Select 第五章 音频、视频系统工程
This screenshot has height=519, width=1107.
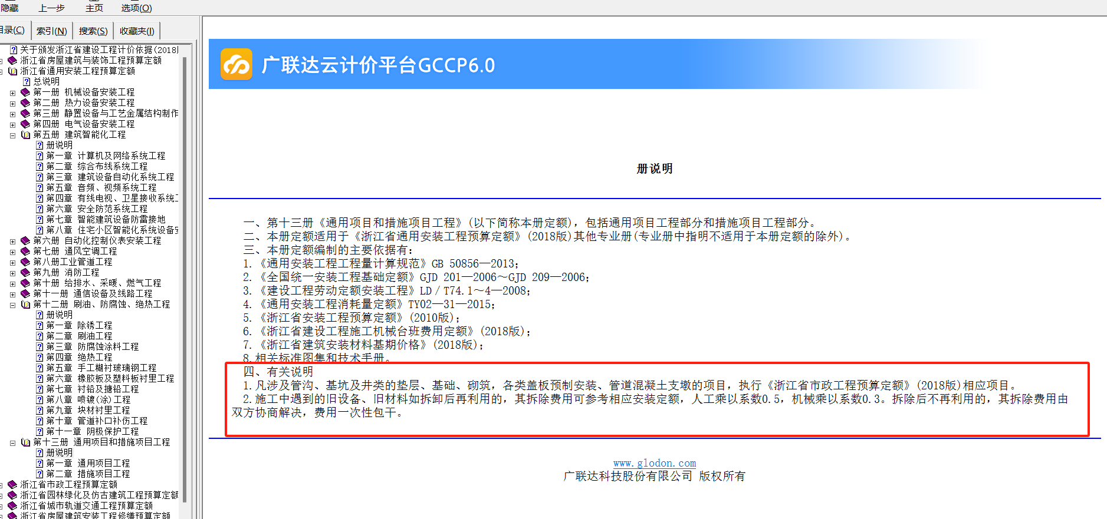pos(101,187)
